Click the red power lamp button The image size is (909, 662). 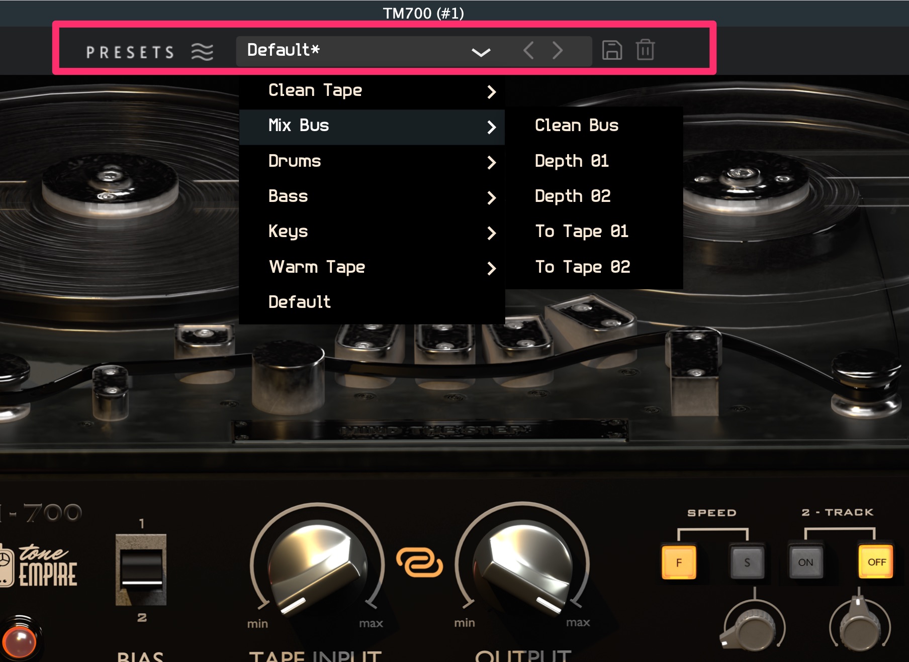[x=20, y=641]
